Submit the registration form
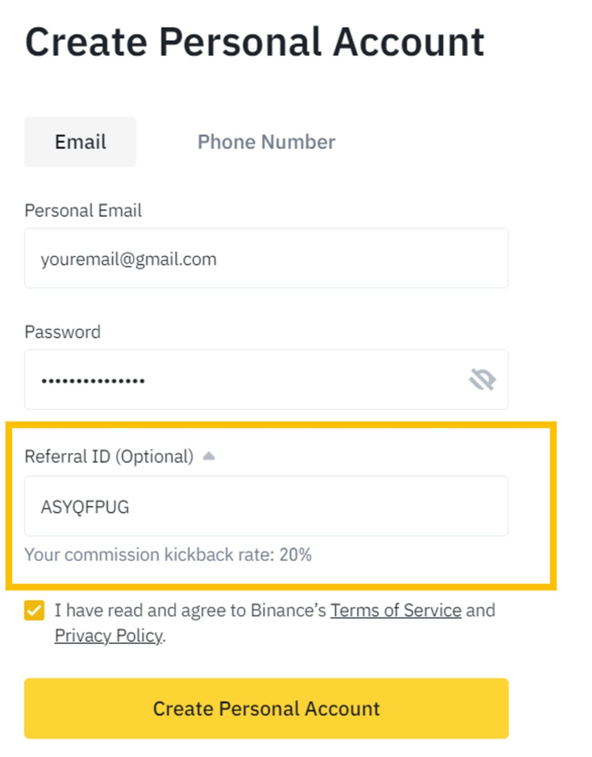592x757 pixels. [x=266, y=709]
